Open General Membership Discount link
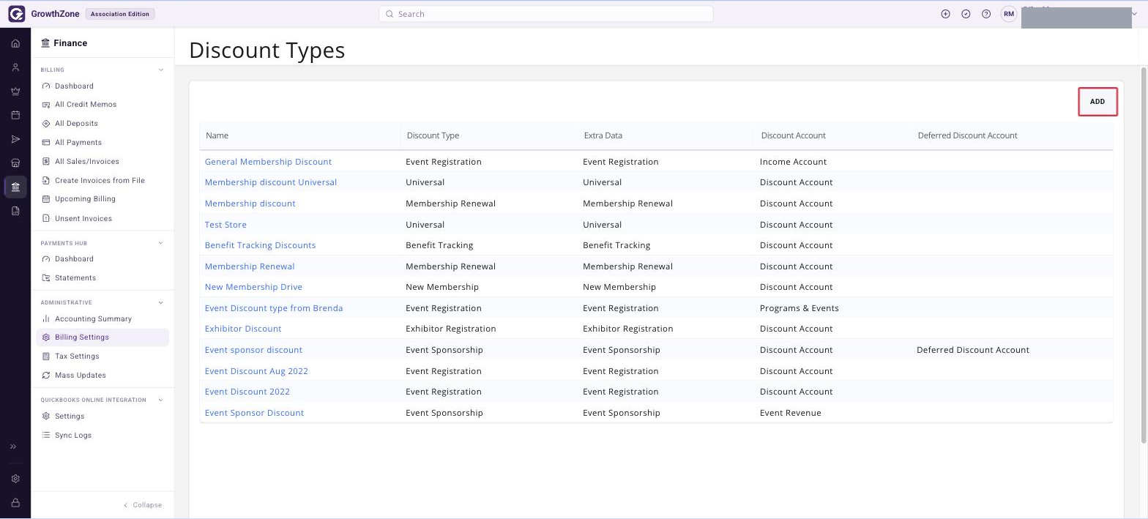This screenshot has width=1148, height=519. pyautogui.click(x=268, y=162)
